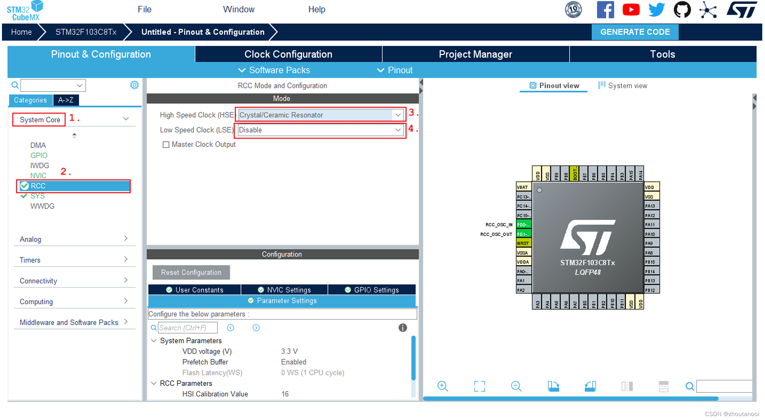
Task: Click the pin search magnifier icon
Action: [690, 386]
